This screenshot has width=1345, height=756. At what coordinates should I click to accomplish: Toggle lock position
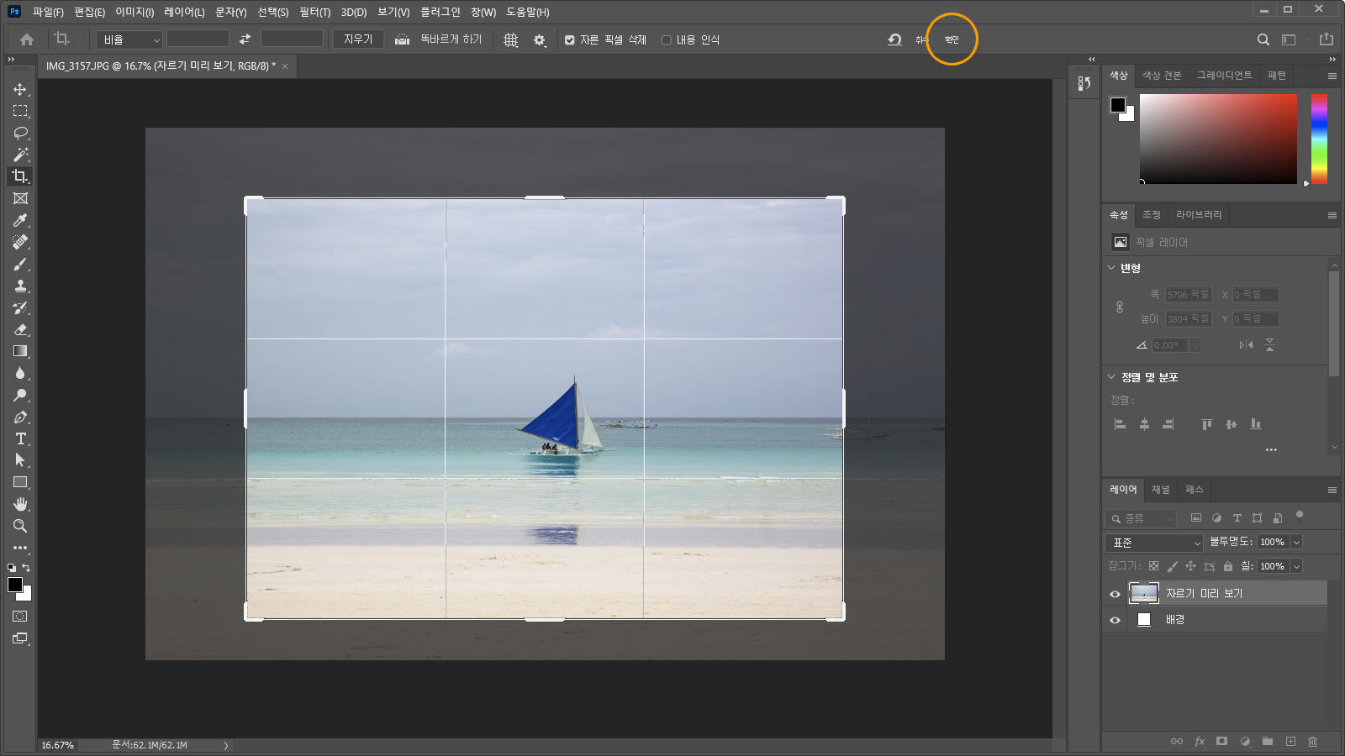[x=1190, y=566]
